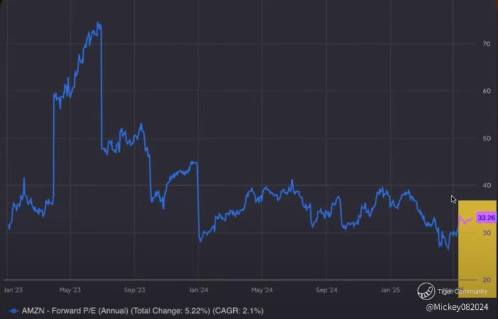This screenshot has width=498, height=319.
Task: Click the blue AMZN legend line marker
Action: tap(14, 311)
